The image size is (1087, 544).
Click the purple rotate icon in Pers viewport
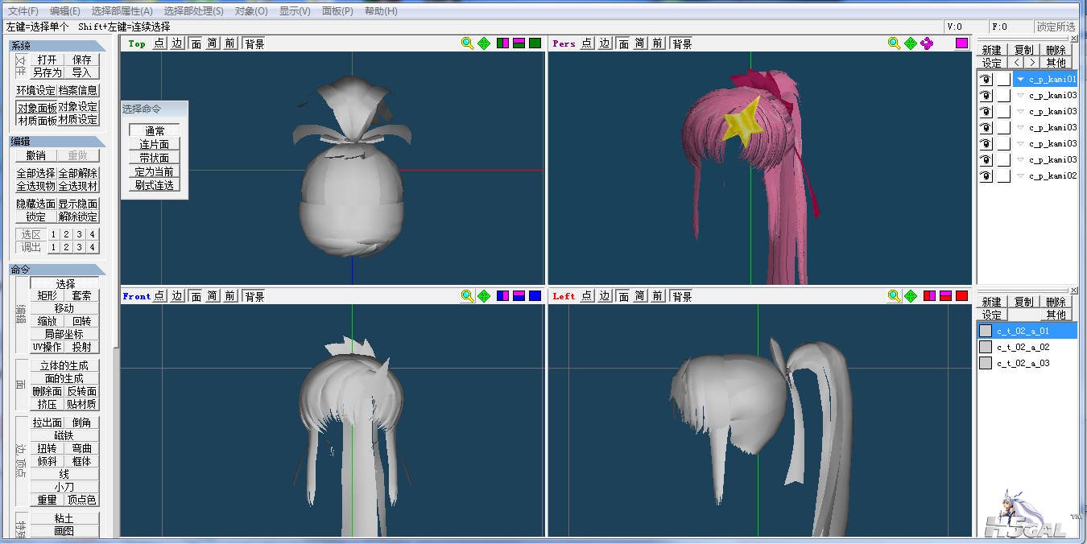pyautogui.click(x=927, y=43)
